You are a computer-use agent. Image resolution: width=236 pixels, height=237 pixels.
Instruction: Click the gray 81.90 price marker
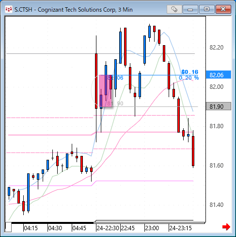(219, 106)
